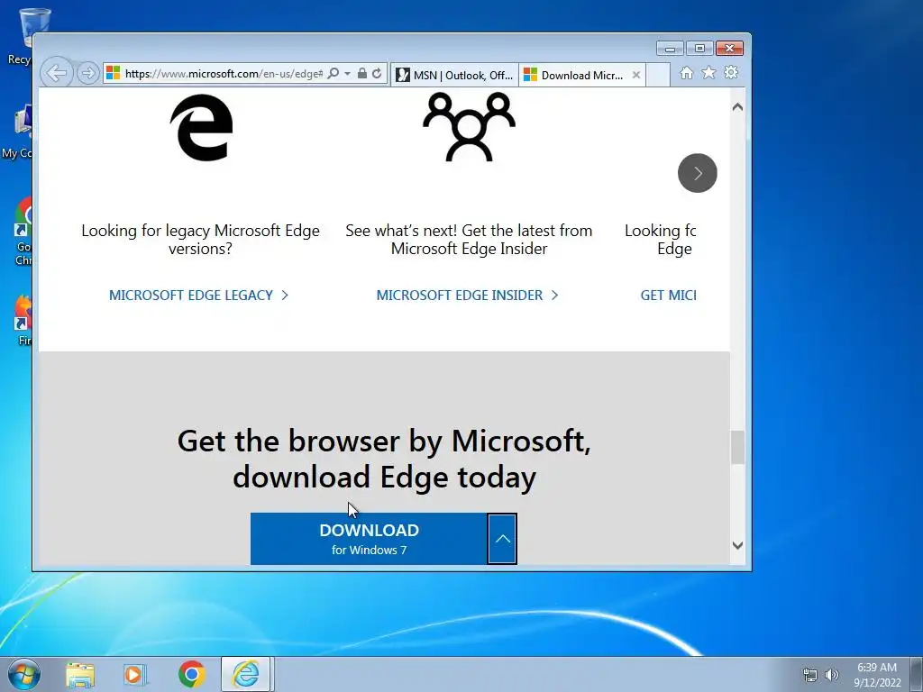Click the partially visible GET MICROSOFT link
Screen dimensions: 923x692
(x=668, y=295)
